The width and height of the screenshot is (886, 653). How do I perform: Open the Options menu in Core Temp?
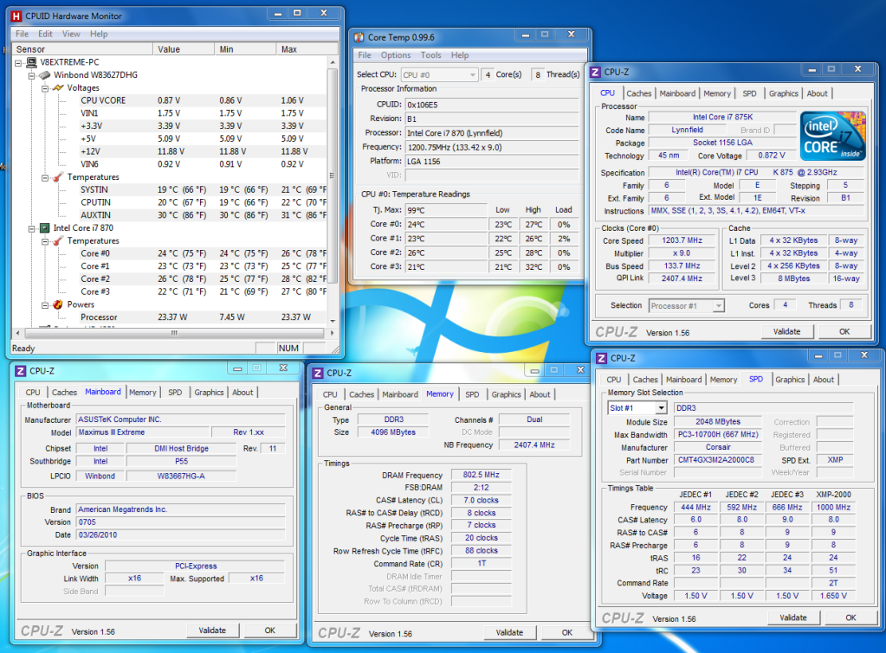(396, 55)
